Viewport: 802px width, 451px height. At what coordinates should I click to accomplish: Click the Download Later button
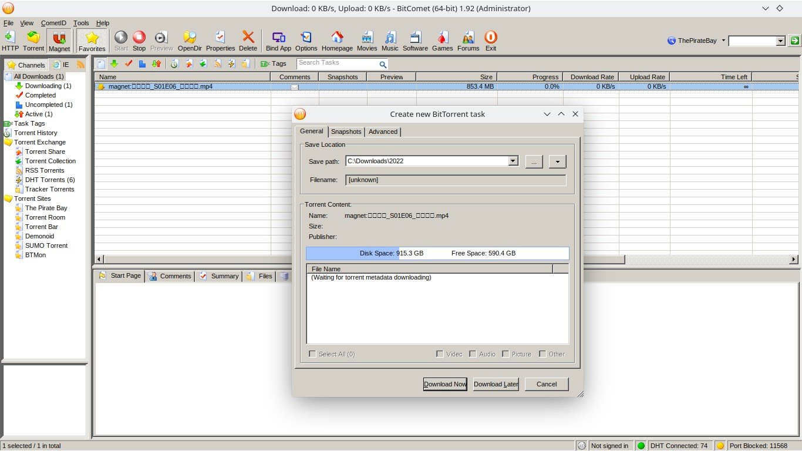coord(495,384)
